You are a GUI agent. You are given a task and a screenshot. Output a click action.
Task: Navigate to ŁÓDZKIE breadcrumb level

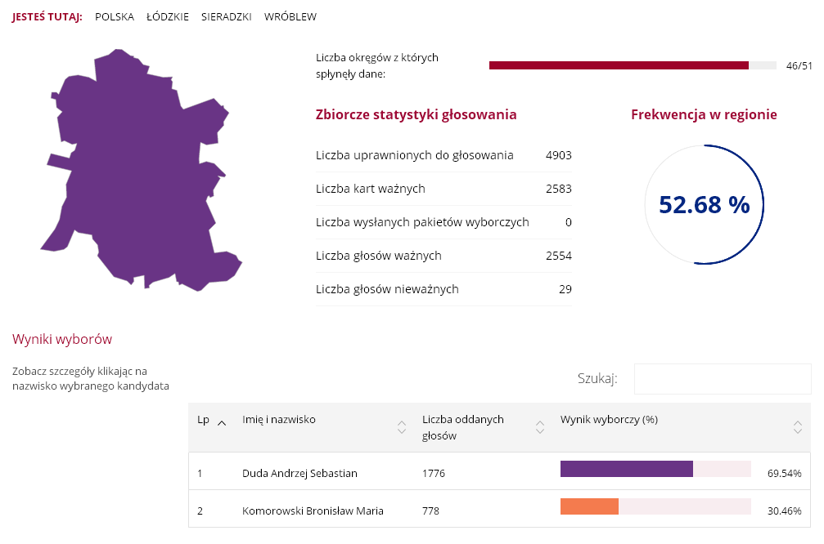(x=168, y=17)
